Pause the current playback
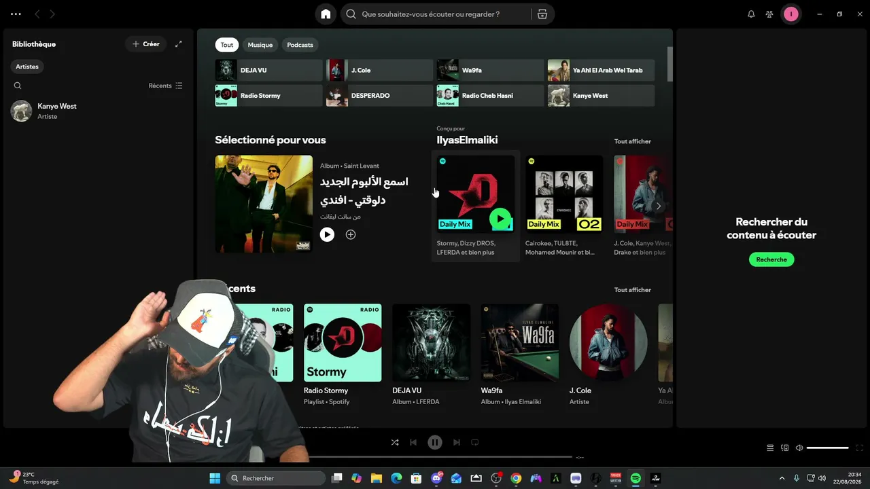The image size is (870, 489). [x=435, y=443]
